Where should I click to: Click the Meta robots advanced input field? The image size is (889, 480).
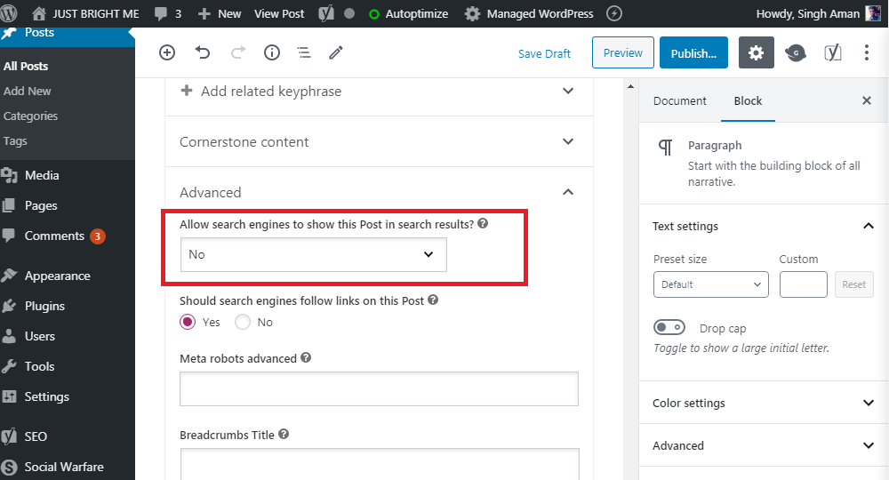[379, 388]
